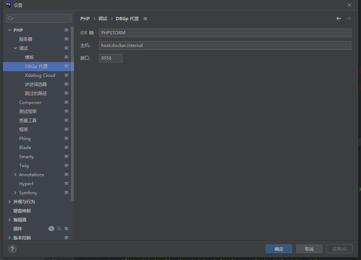Open 跳过的路径 settings page
The image size is (361, 260).
click(x=36, y=93)
